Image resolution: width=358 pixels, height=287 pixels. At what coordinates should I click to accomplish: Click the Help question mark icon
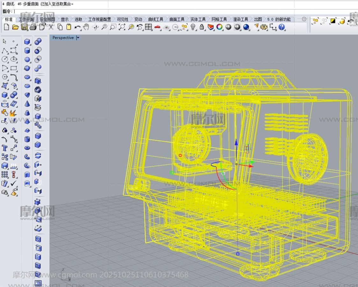click(x=281, y=27)
